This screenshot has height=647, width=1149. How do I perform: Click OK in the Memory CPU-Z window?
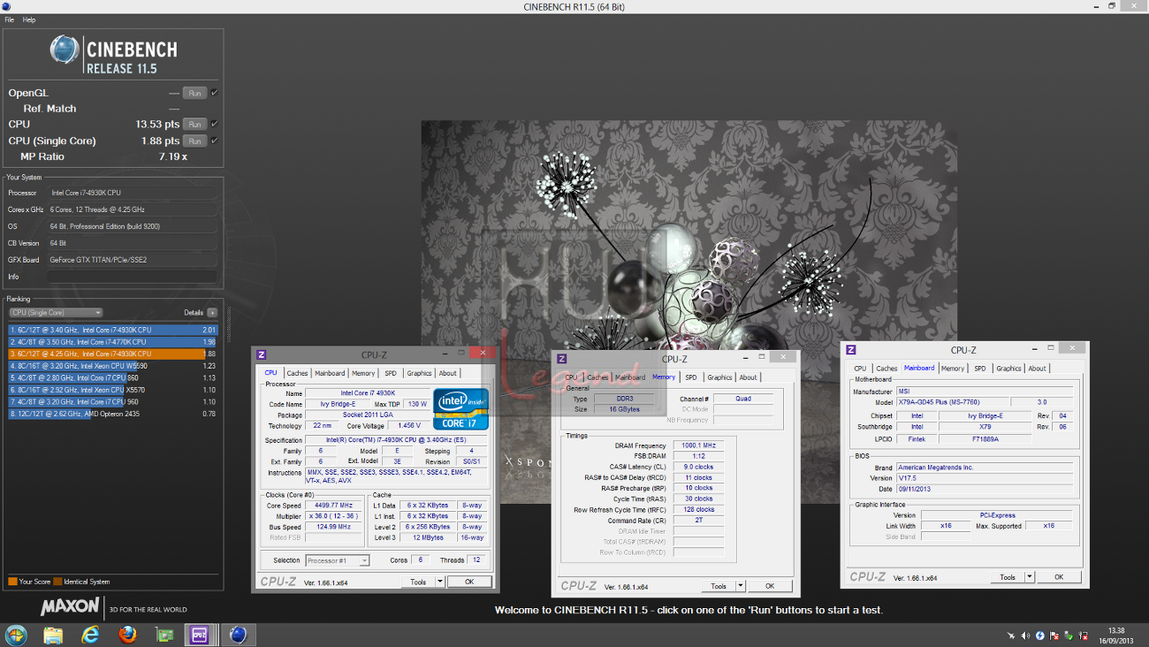770,586
